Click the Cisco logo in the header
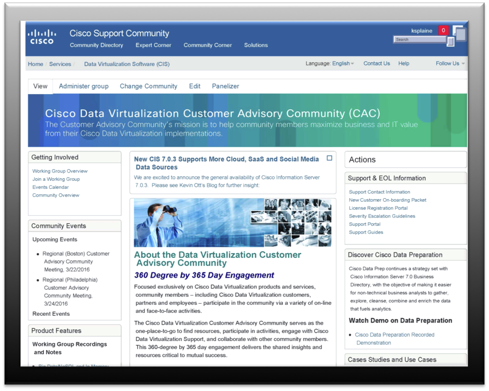 [42, 37]
